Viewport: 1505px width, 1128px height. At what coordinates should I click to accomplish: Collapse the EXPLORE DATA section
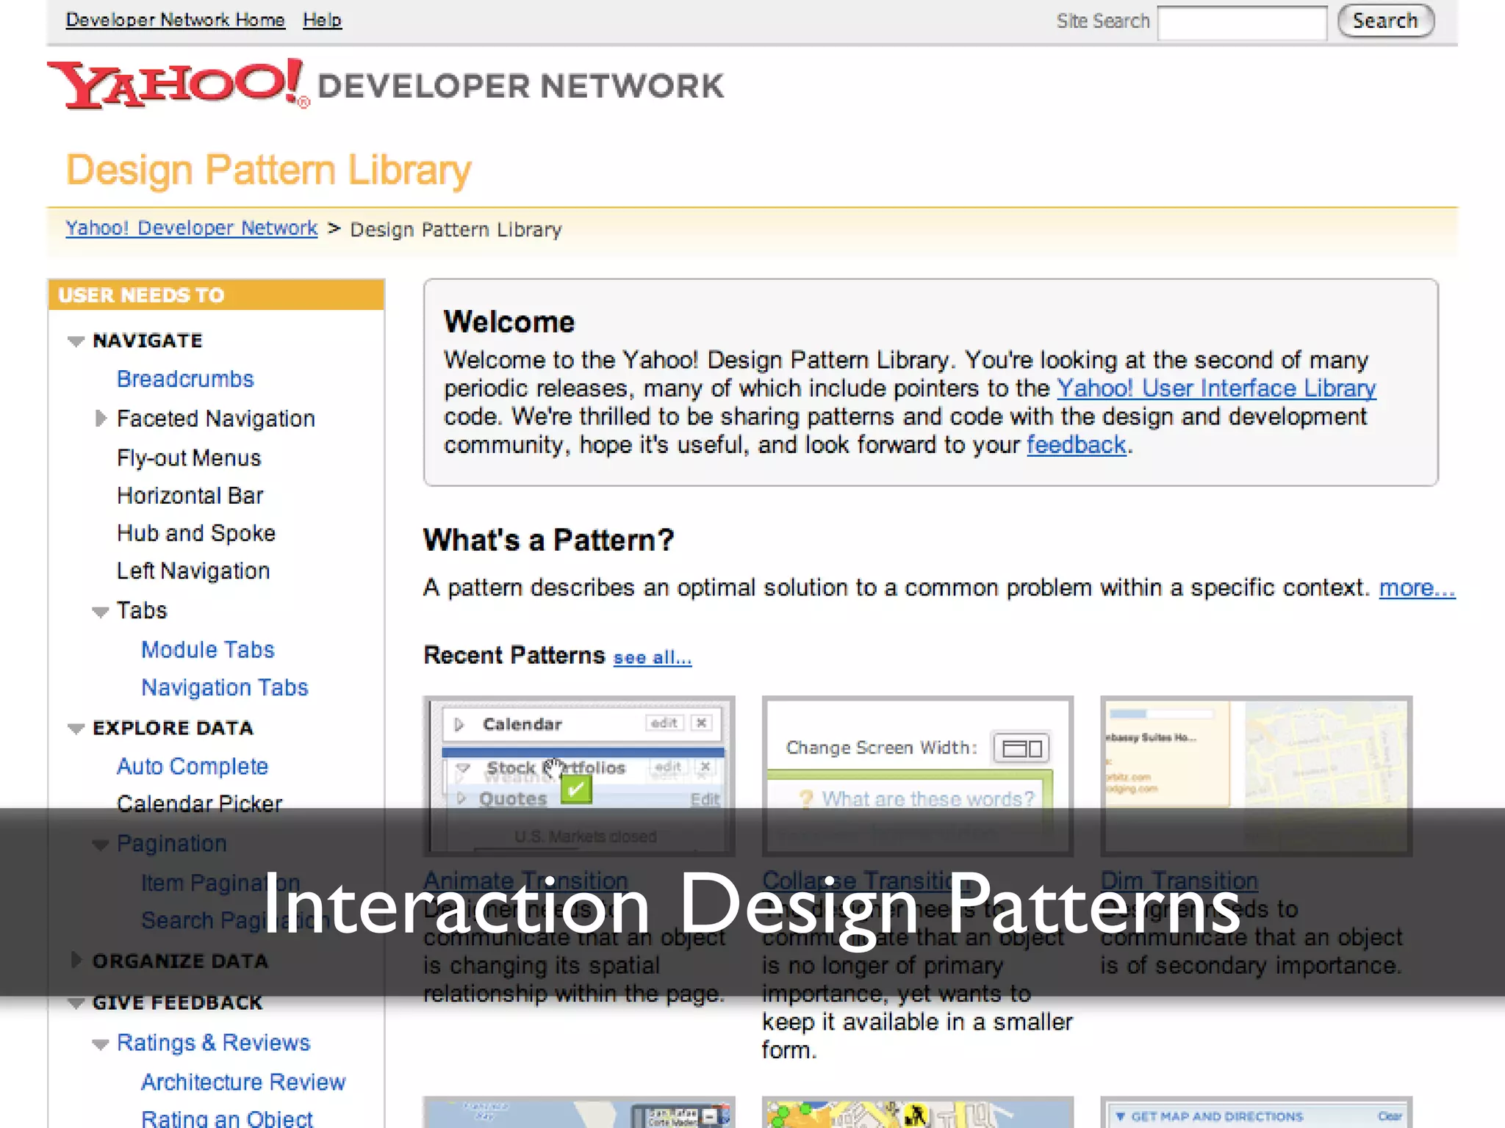[76, 728]
